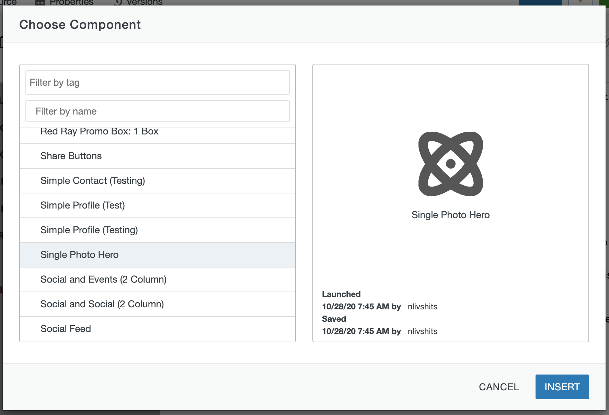Click the Single Photo Hero preview caption
This screenshot has height=415, width=609.
coord(450,215)
